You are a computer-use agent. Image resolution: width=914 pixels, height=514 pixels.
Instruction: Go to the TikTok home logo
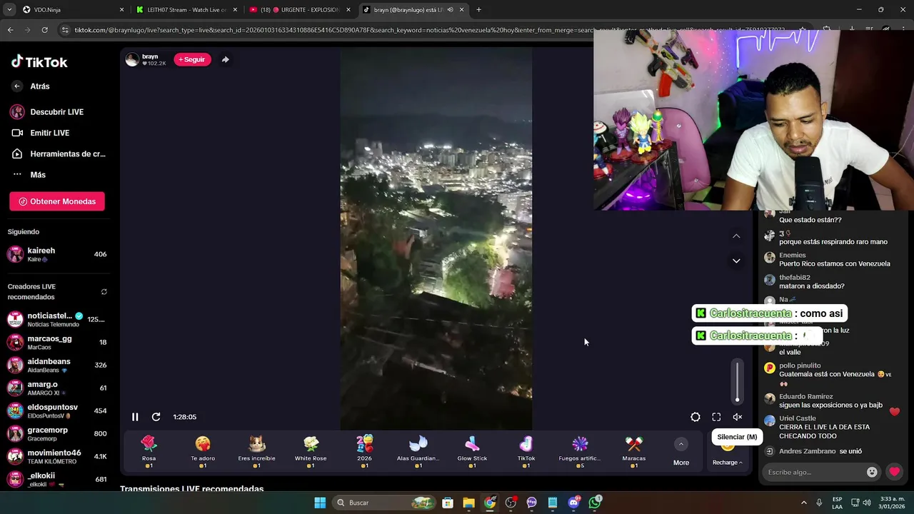[x=39, y=62]
